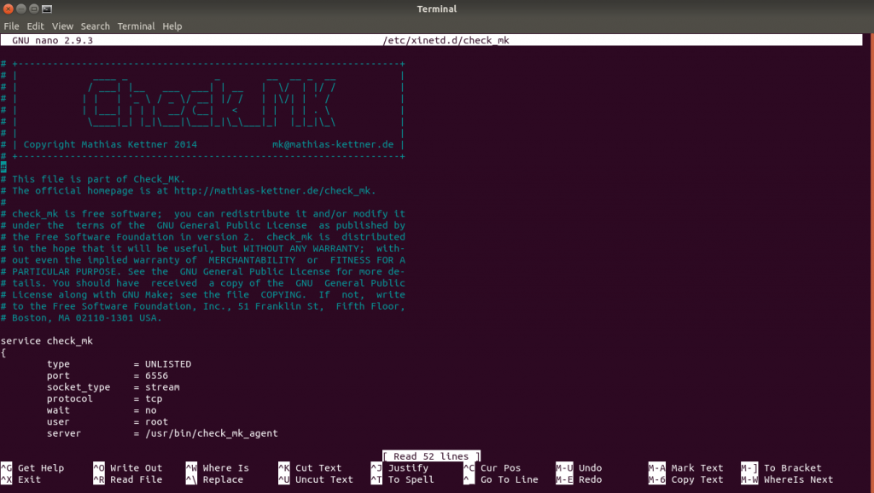
Task: Click the ^\ Replace shortcut
Action: tap(214, 479)
